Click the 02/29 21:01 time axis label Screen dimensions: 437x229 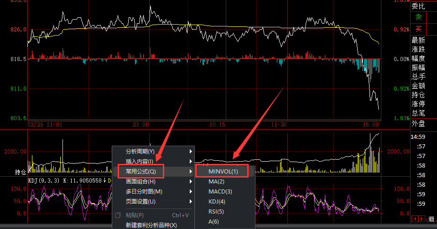45,125
